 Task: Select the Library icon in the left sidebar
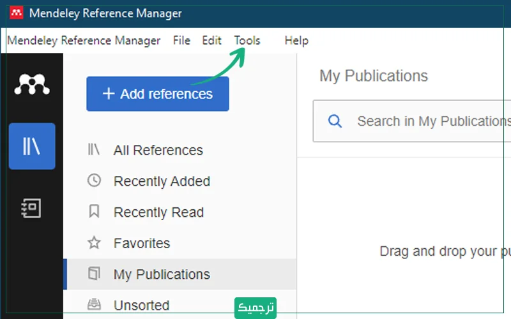point(32,146)
